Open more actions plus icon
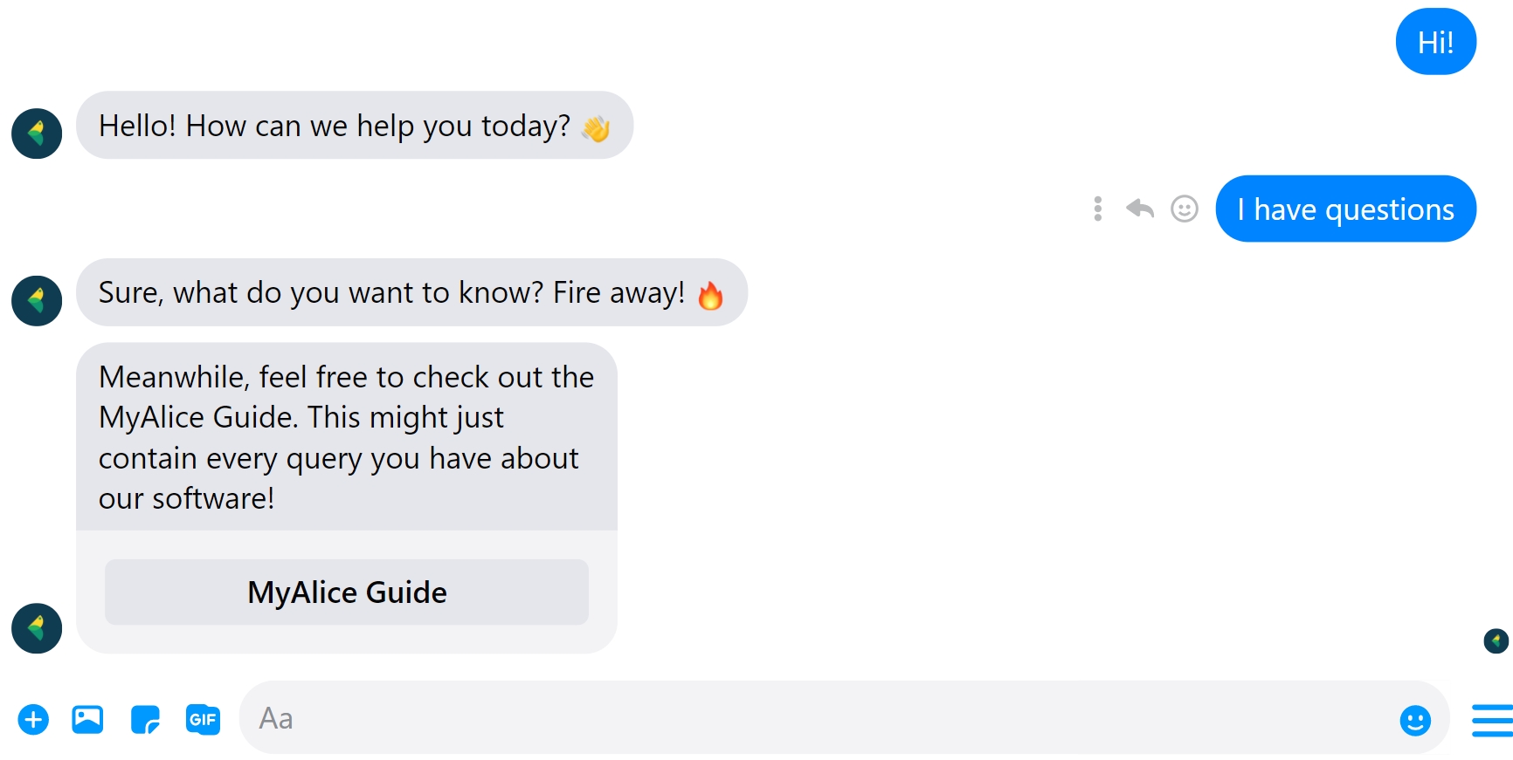The image size is (1513, 760). click(x=33, y=720)
